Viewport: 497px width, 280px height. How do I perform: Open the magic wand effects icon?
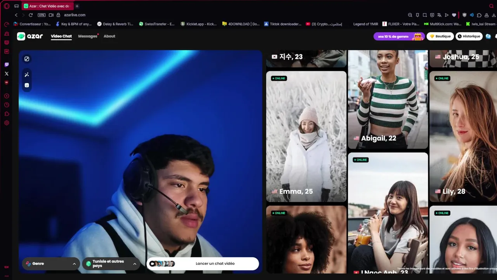click(27, 75)
